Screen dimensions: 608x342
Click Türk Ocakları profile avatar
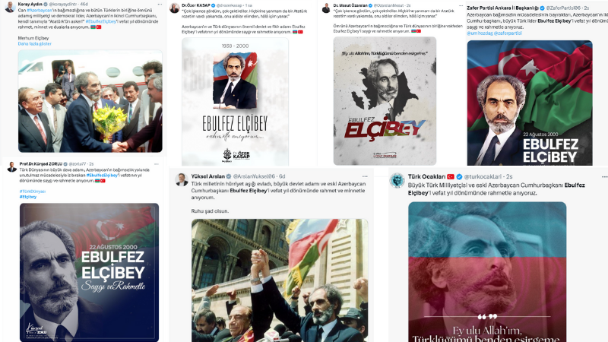click(x=397, y=181)
